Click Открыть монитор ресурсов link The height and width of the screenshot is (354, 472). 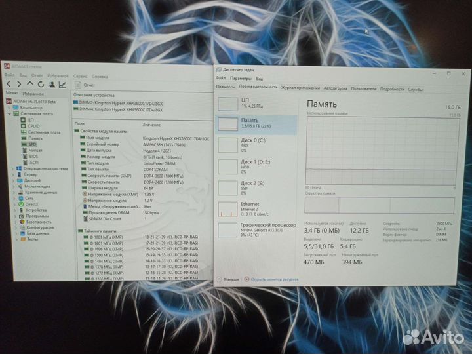pyautogui.click(x=273, y=279)
